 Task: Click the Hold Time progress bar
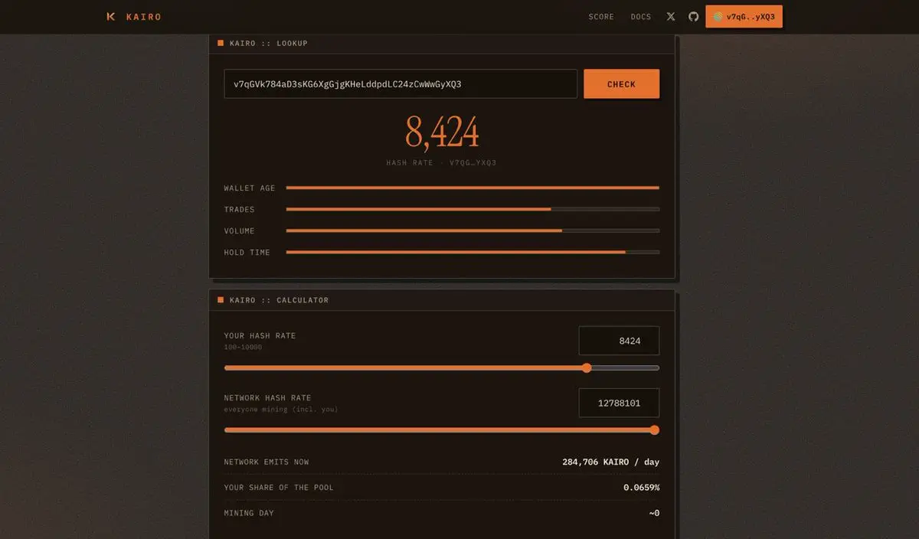(473, 252)
